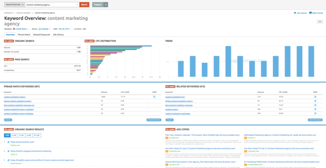Go to Dashboard in the breadcrumb

coord(8,13)
